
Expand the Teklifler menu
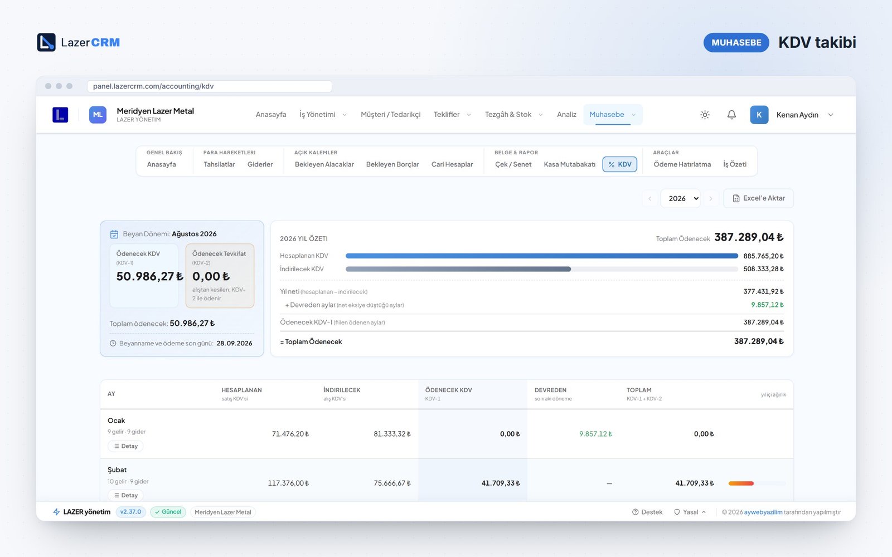pos(452,115)
